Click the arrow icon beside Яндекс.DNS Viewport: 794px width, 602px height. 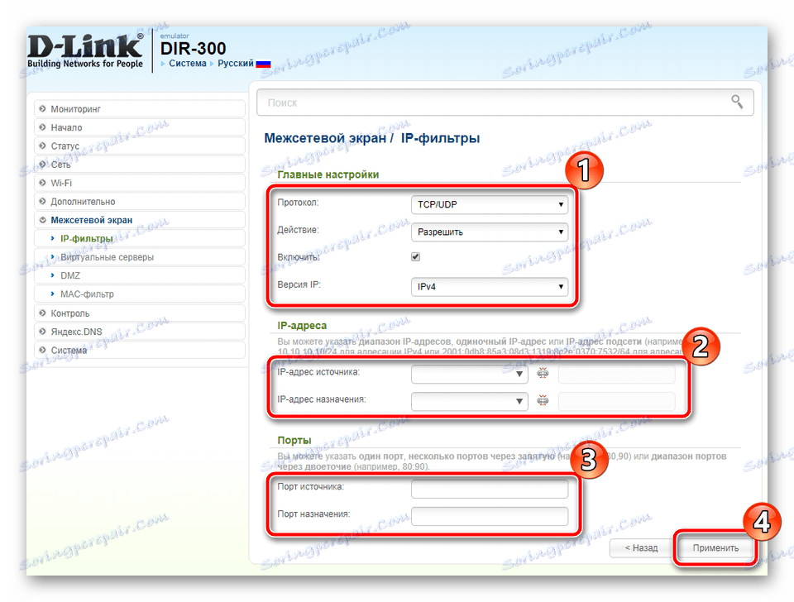(42, 332)
